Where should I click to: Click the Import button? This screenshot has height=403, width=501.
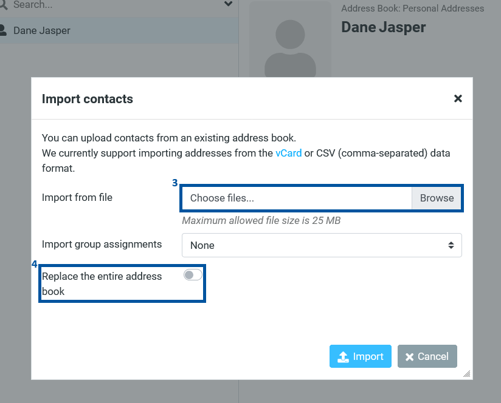pyautogui.click(x=361, y=356)
